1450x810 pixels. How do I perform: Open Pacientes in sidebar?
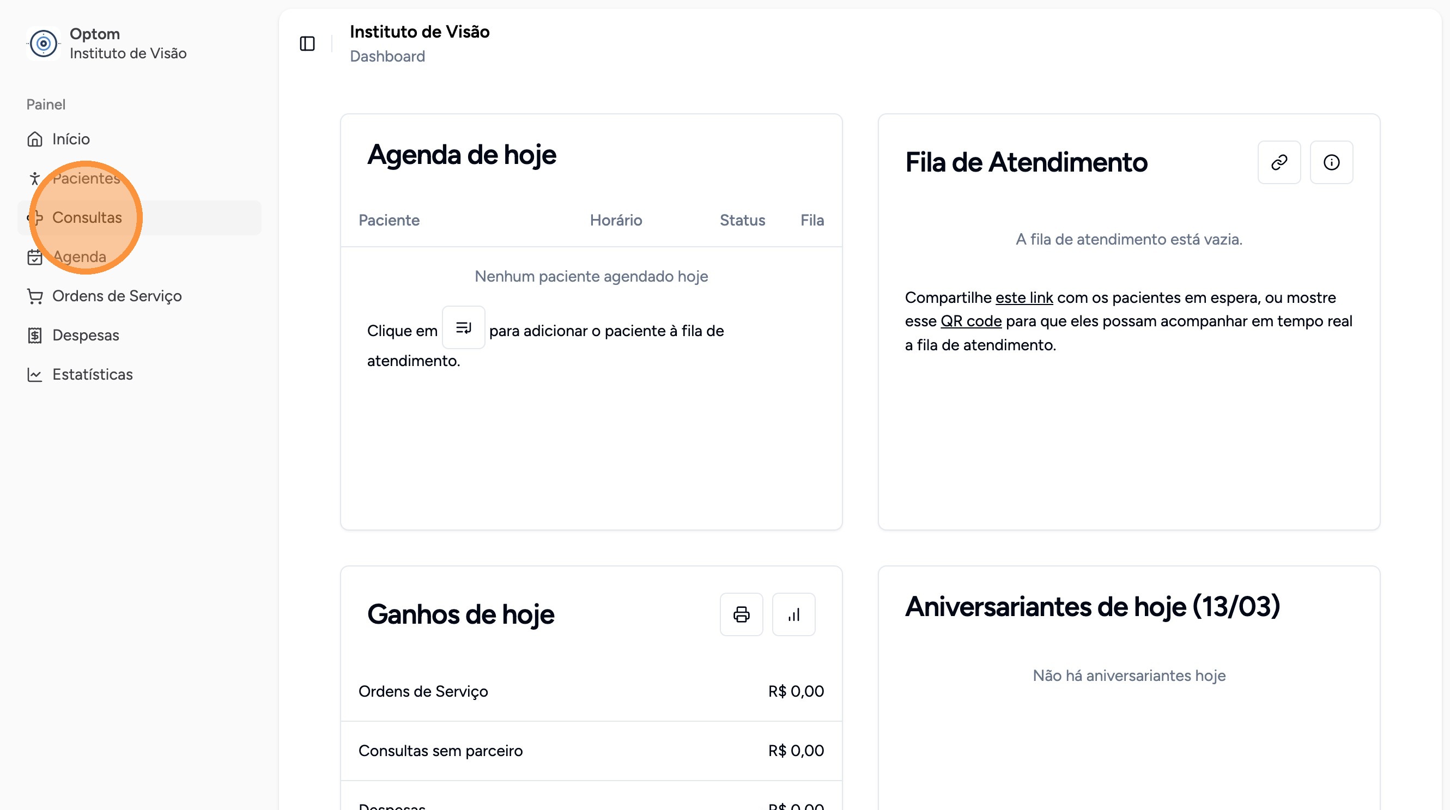pyautogui.click(x=86, y=178)
